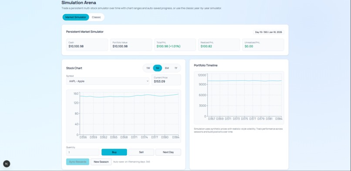Click the Portfolio Value card amount

pyautogui.click(x=120, y=46)
